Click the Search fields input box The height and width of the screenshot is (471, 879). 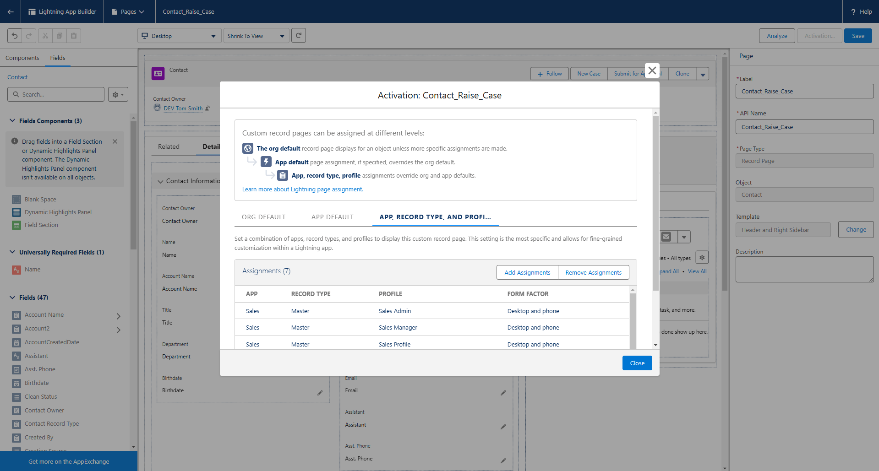click(x=56, y=94)
